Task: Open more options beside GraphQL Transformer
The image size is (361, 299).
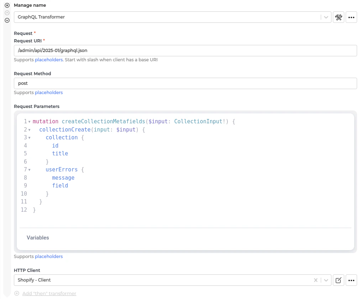Action: [351, 17]
